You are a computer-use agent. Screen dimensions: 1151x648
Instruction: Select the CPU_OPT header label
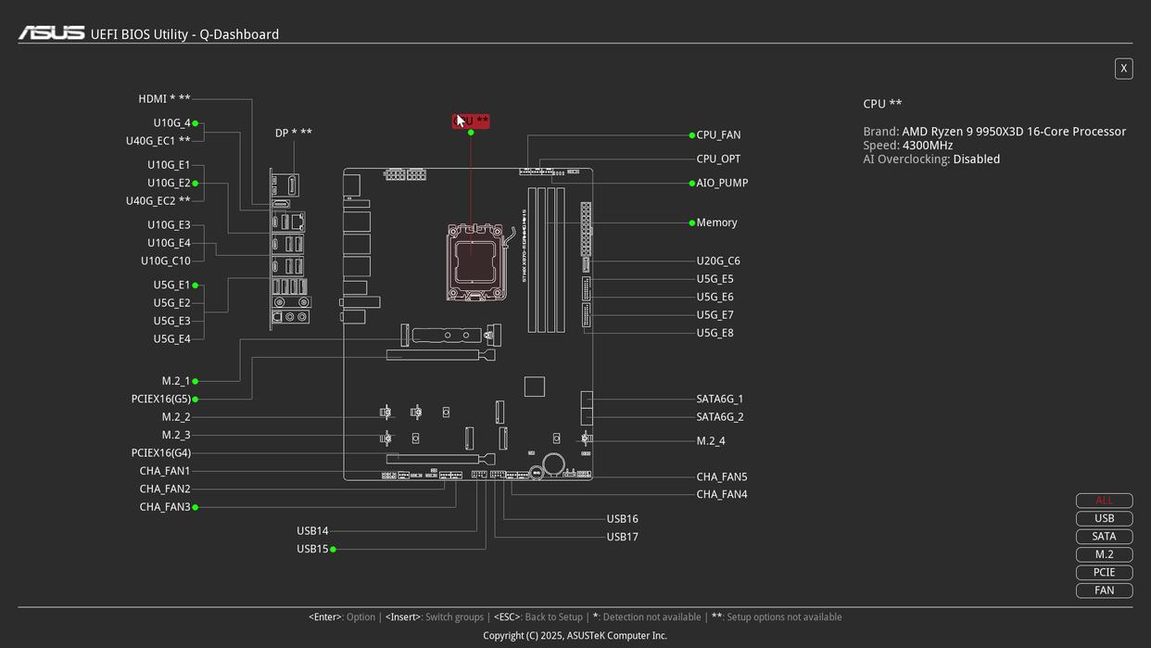click(718, 159)
